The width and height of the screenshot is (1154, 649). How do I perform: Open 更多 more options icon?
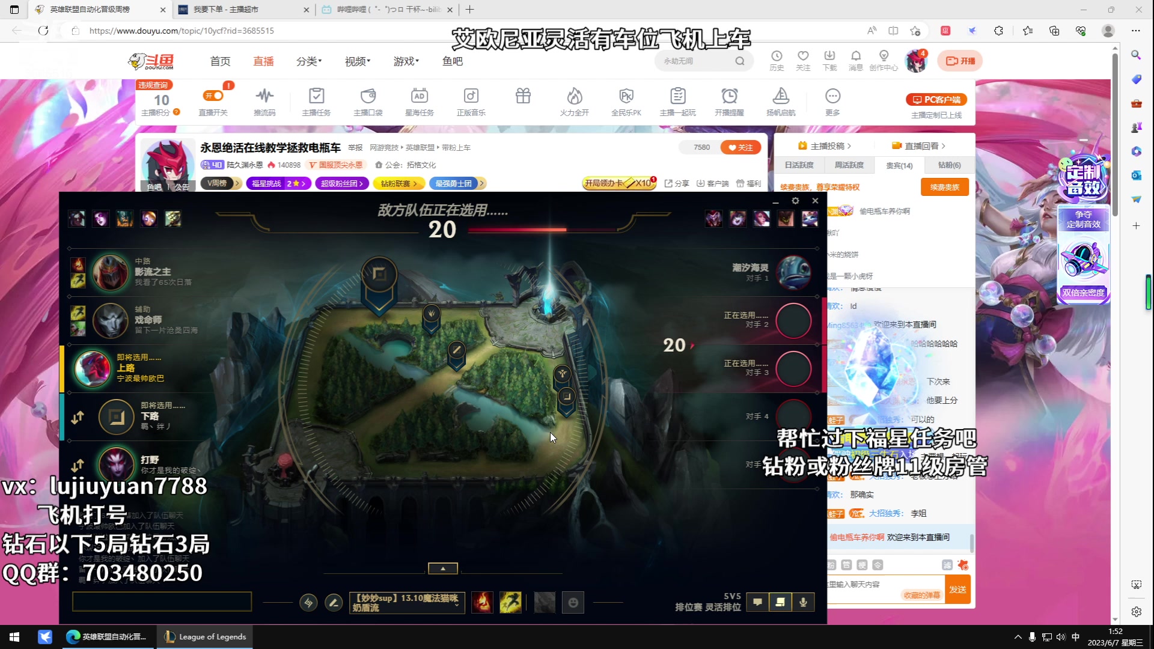(x=832, y=101)
